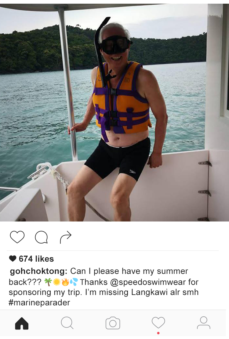Like the post with the heart icon
Viewport: 229px width, 339px height.
(x=17, y=237)
